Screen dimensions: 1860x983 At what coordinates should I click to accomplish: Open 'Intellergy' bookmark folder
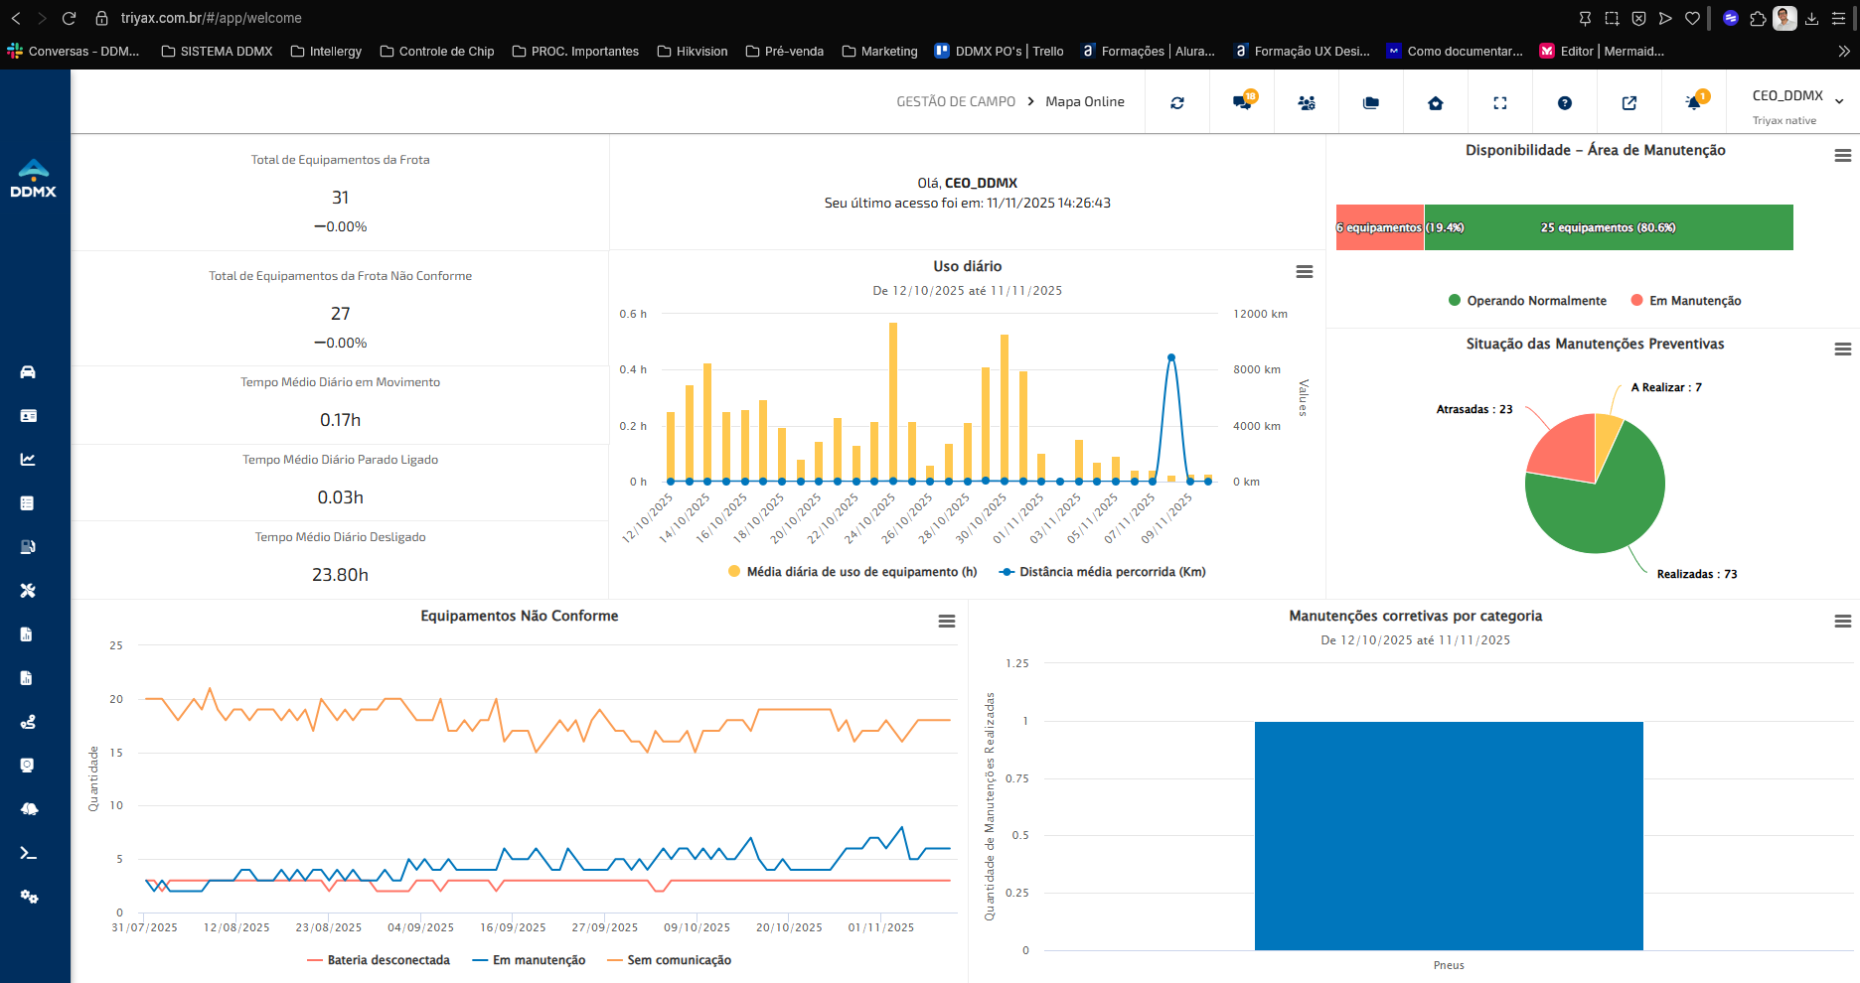(326, 51)
